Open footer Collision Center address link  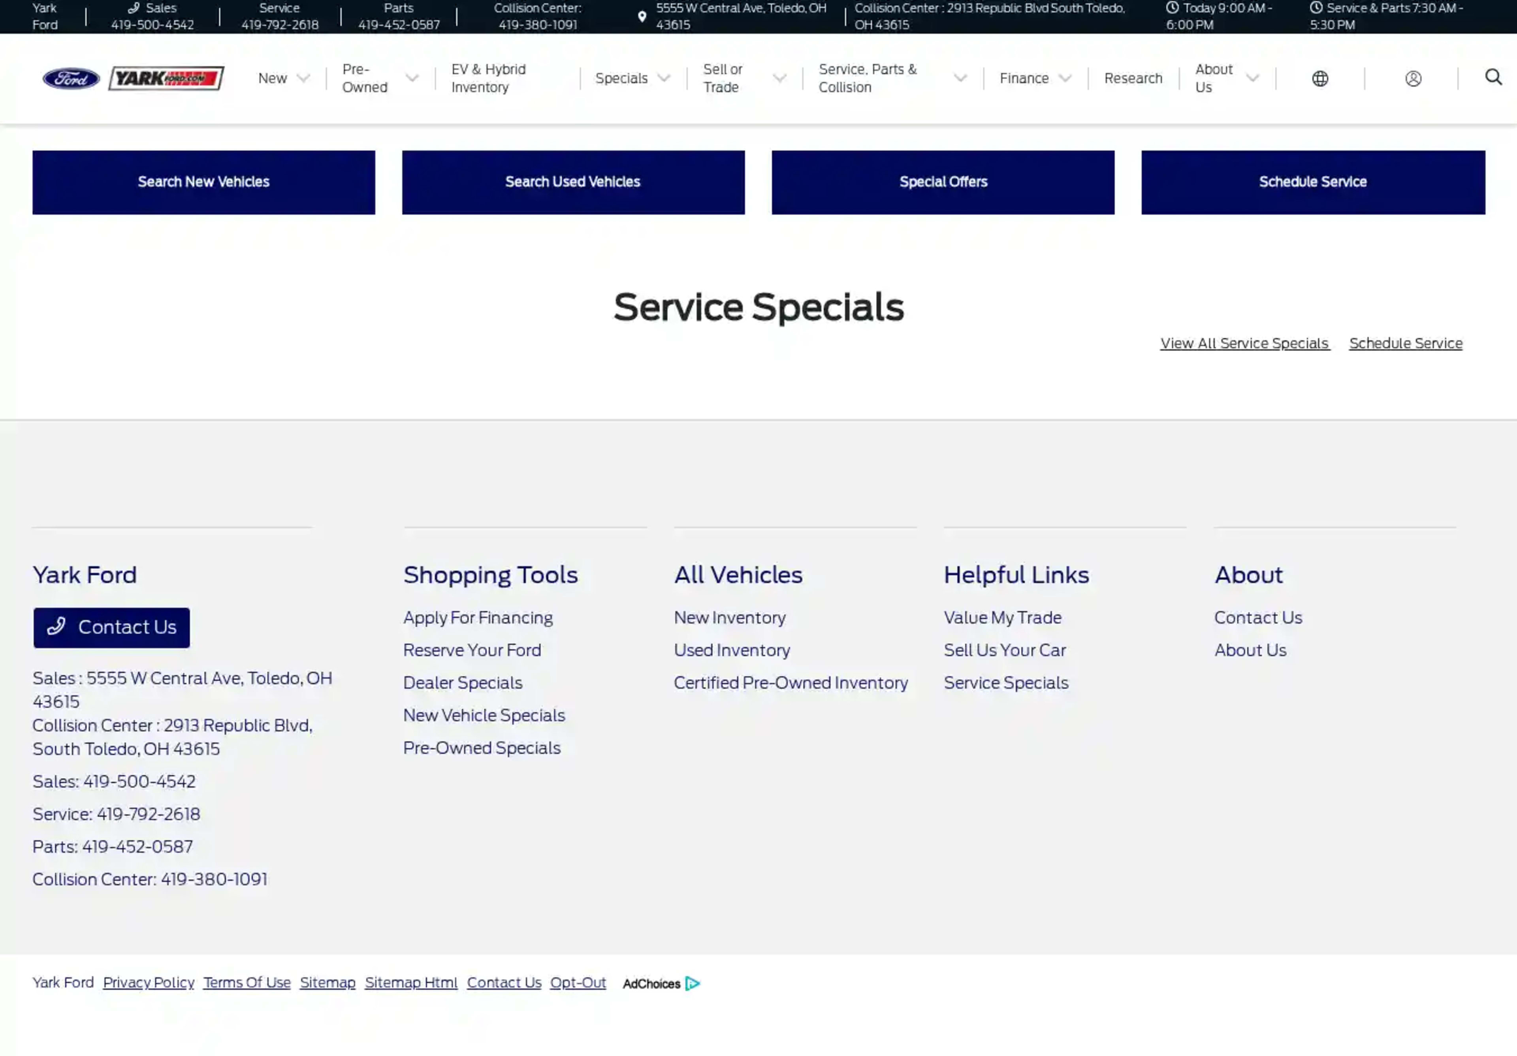(173, 737)
